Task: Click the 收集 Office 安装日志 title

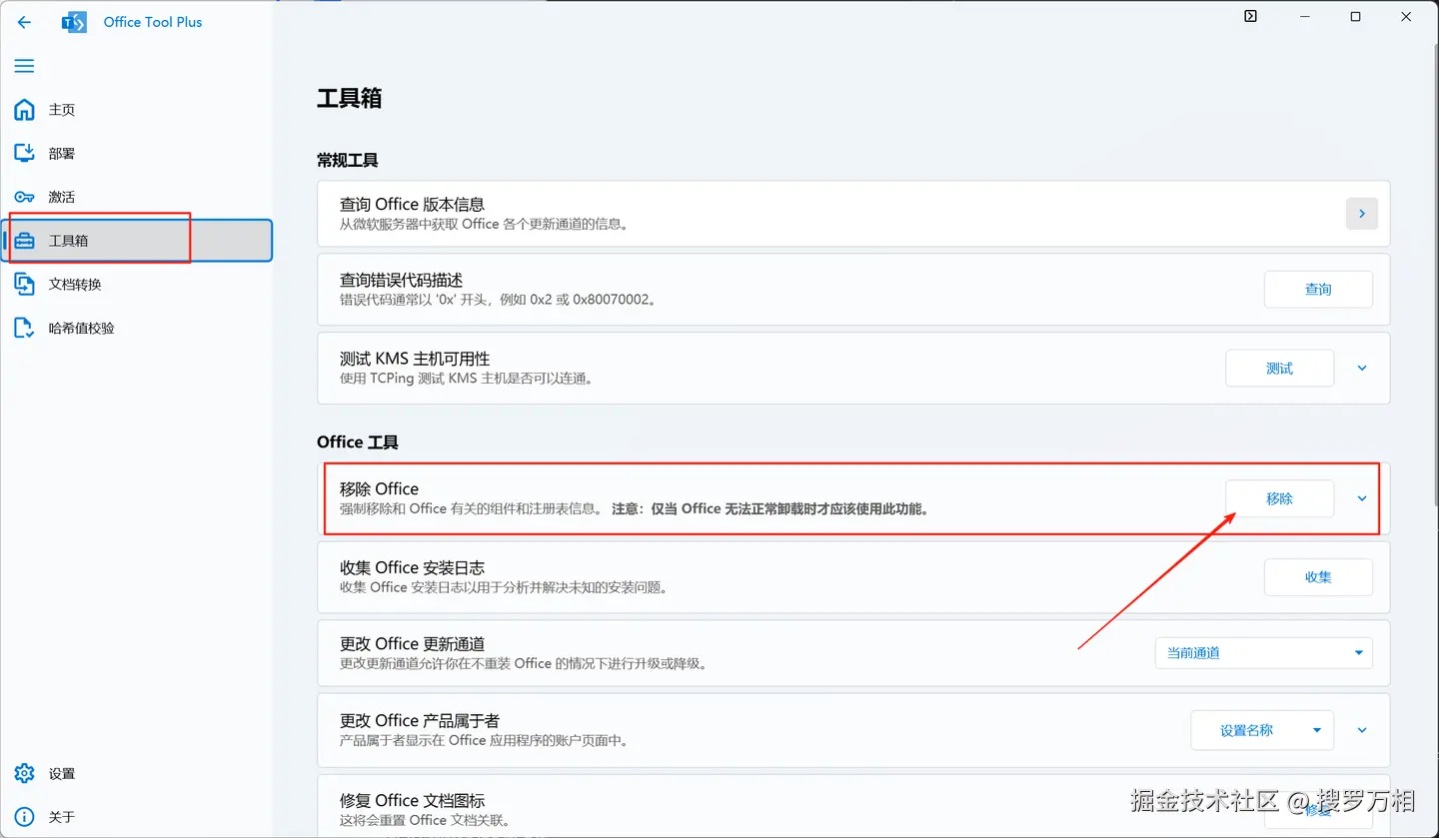Action: tap(412, 567)
